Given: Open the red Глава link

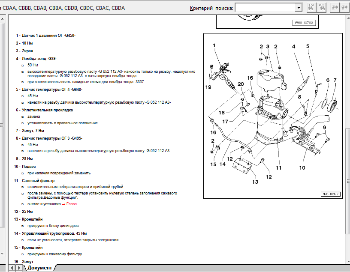Looking at the screenshot, I should (72, 204).
